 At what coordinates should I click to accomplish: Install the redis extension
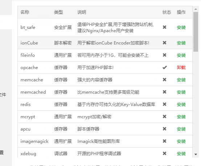pyautogui.click(x=181, y=105)
